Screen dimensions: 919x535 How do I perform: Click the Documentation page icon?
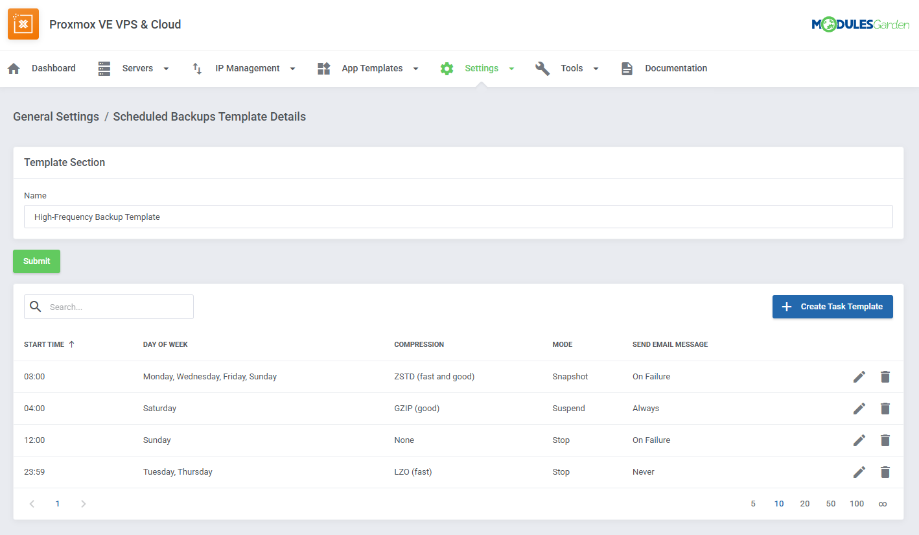coord(627,67)
